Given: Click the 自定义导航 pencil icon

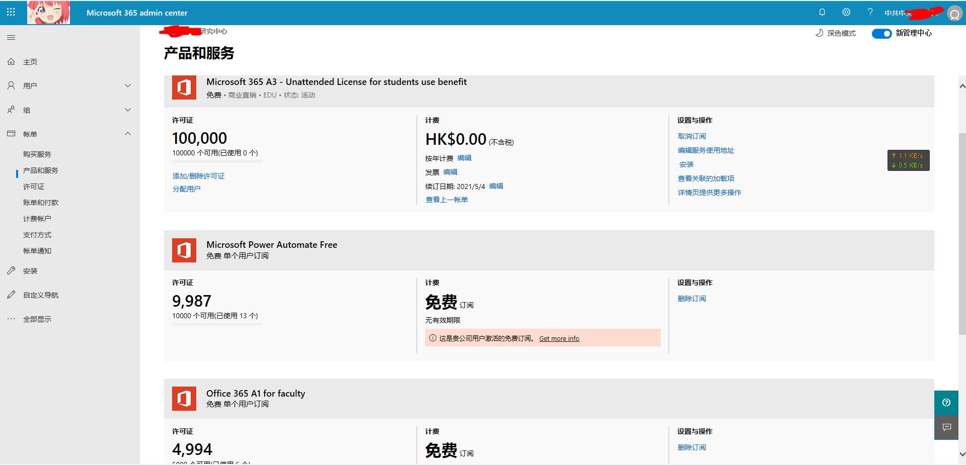Looking at the screenshot, I should pos(11,295).
